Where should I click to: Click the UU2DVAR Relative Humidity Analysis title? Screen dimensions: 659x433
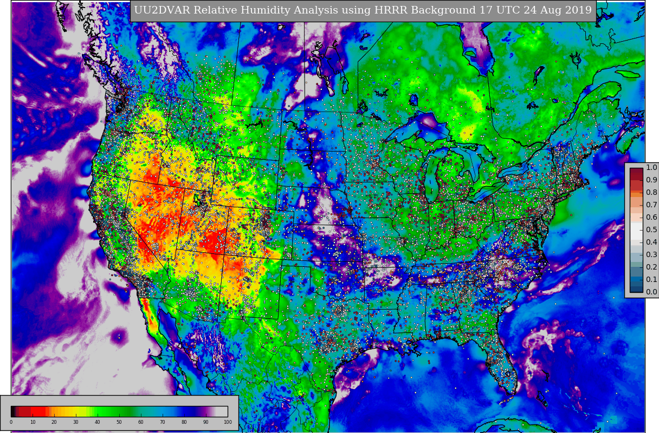click(363, 10)
